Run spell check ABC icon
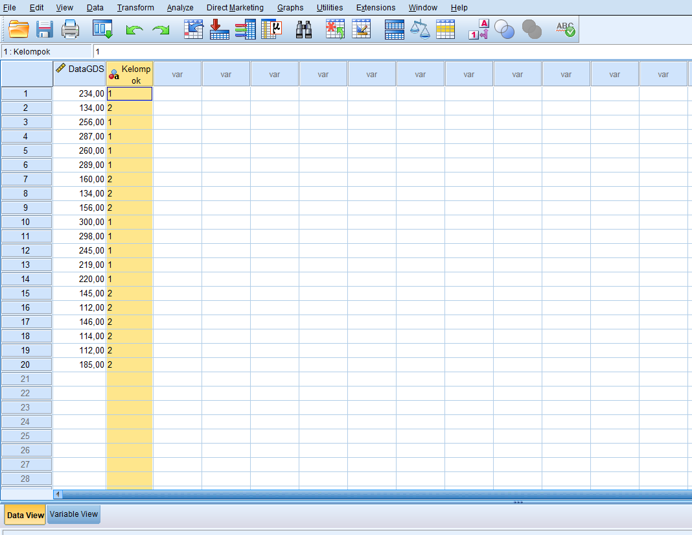Screen dimensions: 692x535 pyautogui.click(x=566, y=30)
